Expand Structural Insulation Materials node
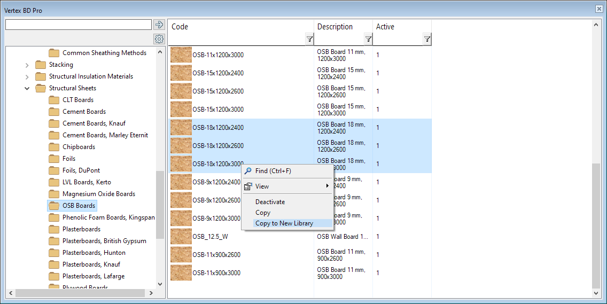Screen dimensions: 607x304 27,76
